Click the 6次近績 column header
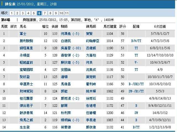 click(x=160, y=27)
